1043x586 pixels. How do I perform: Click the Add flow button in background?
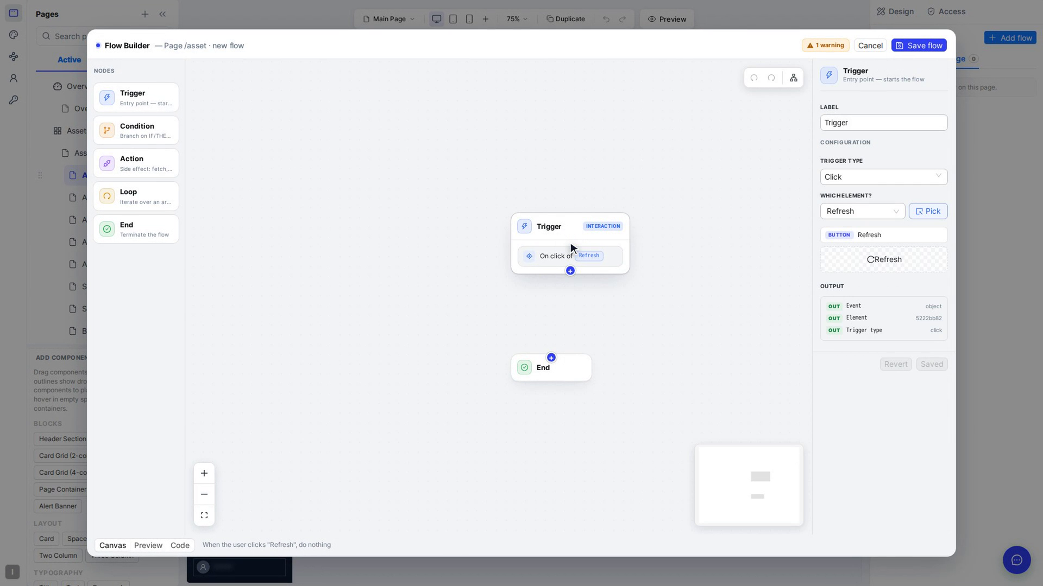[1010, 37]
